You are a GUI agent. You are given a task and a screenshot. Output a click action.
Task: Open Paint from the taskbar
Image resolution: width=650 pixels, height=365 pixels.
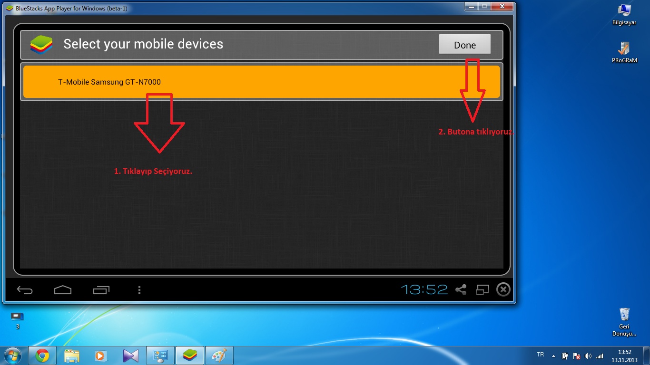coord(219,355)
